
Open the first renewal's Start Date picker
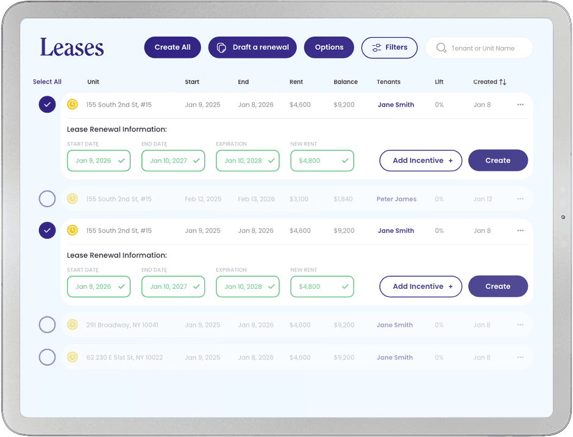99,160
